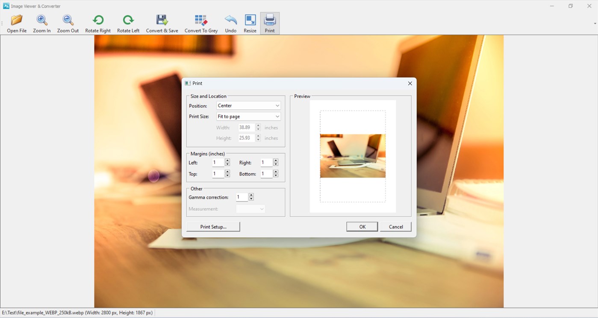Open the Print tool

point(270,23)
